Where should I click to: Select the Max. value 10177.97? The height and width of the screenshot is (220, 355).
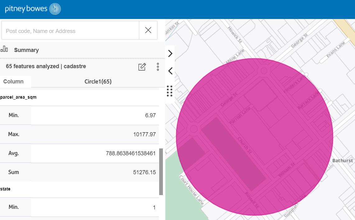[x=145, y=134]
